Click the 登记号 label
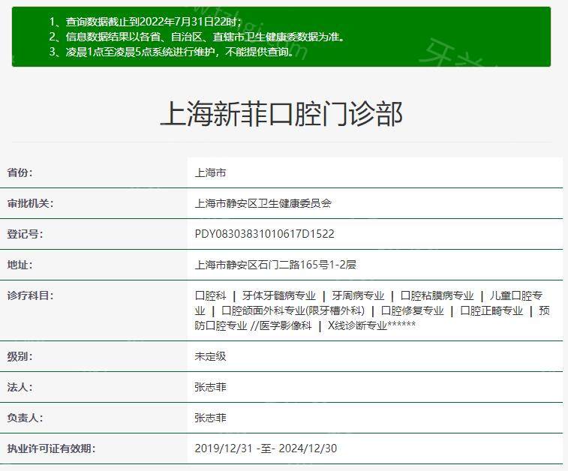Image resolution: width=568 pixels, height=471 pixels. tap(25, 234)
